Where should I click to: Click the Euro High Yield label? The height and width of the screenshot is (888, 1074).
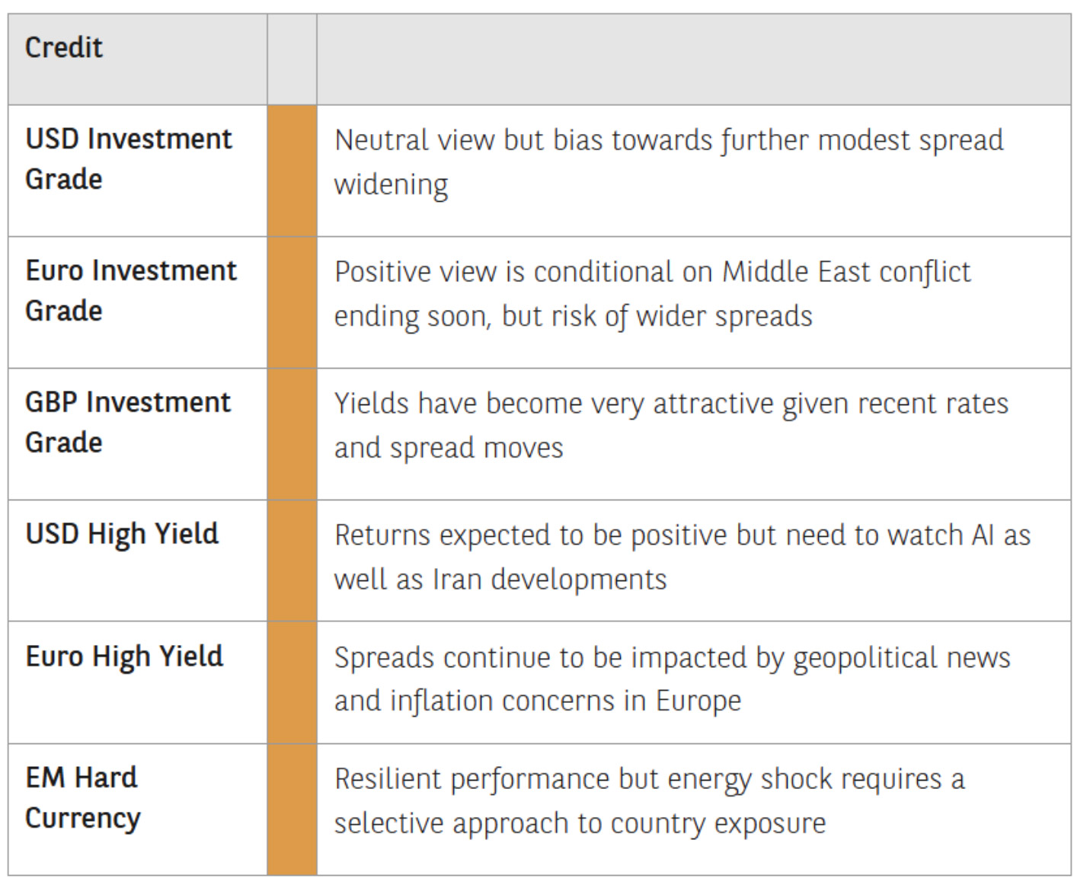tap(124, 656)
